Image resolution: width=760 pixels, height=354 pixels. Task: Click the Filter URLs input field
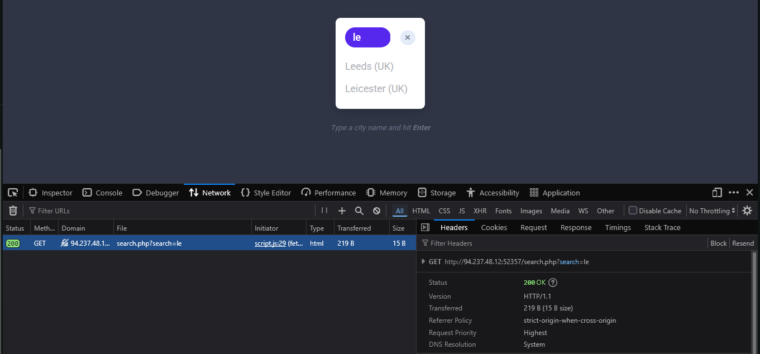tap(168, 211)
